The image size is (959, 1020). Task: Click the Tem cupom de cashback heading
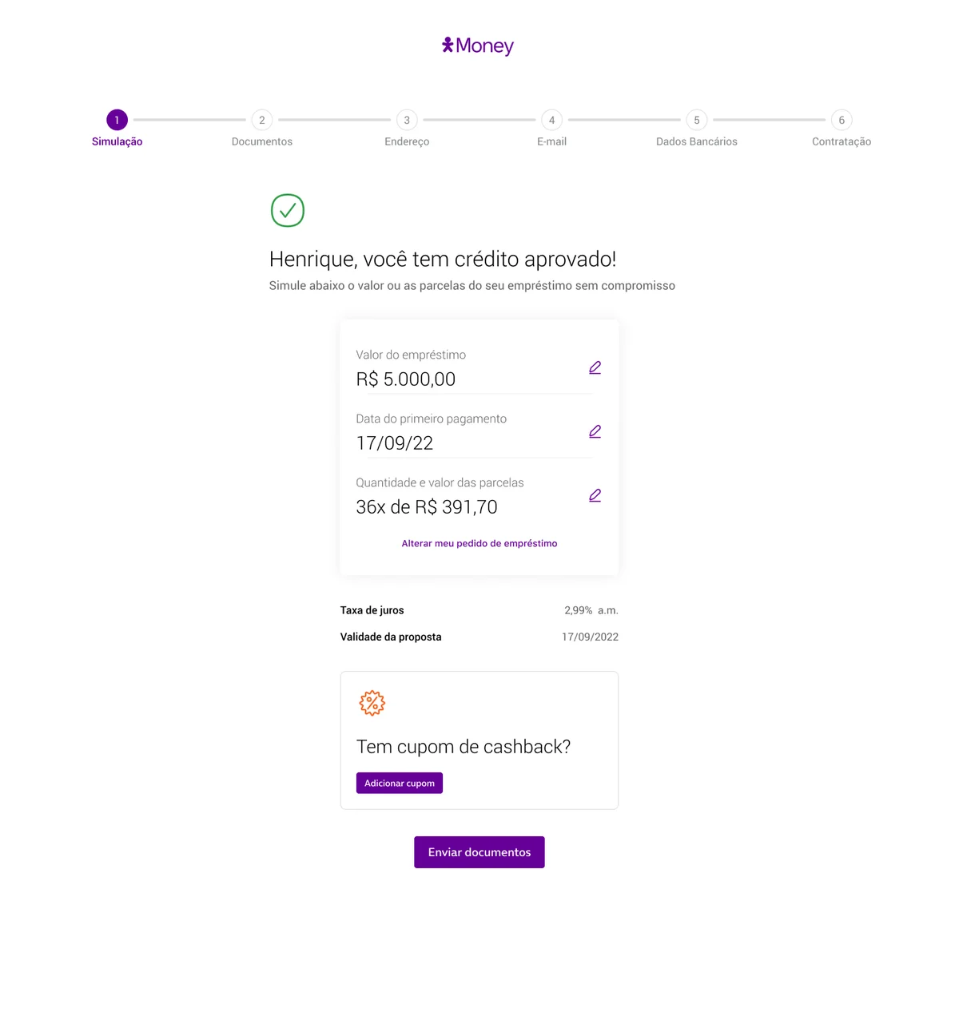(x=464, y=747)
